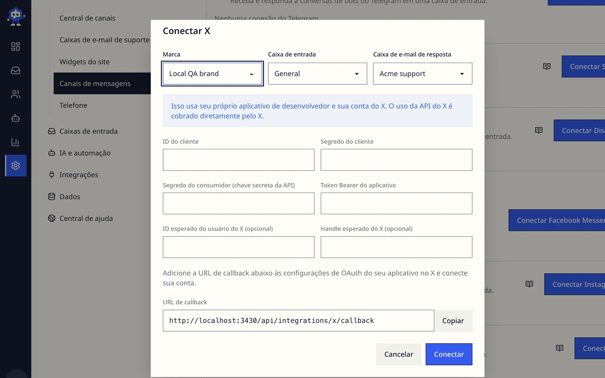Screen dimensions: 605x378
Task: Select Canais de mensagens menu item
Action: (102, 83)
